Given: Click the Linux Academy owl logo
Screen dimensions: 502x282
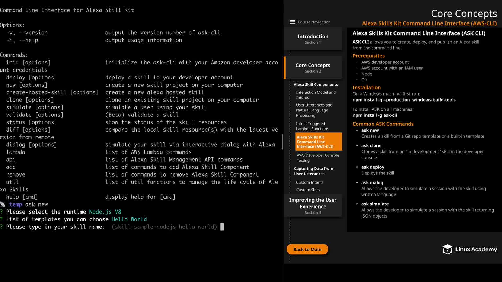Looking at the screenshot, I should click(447, 249).
